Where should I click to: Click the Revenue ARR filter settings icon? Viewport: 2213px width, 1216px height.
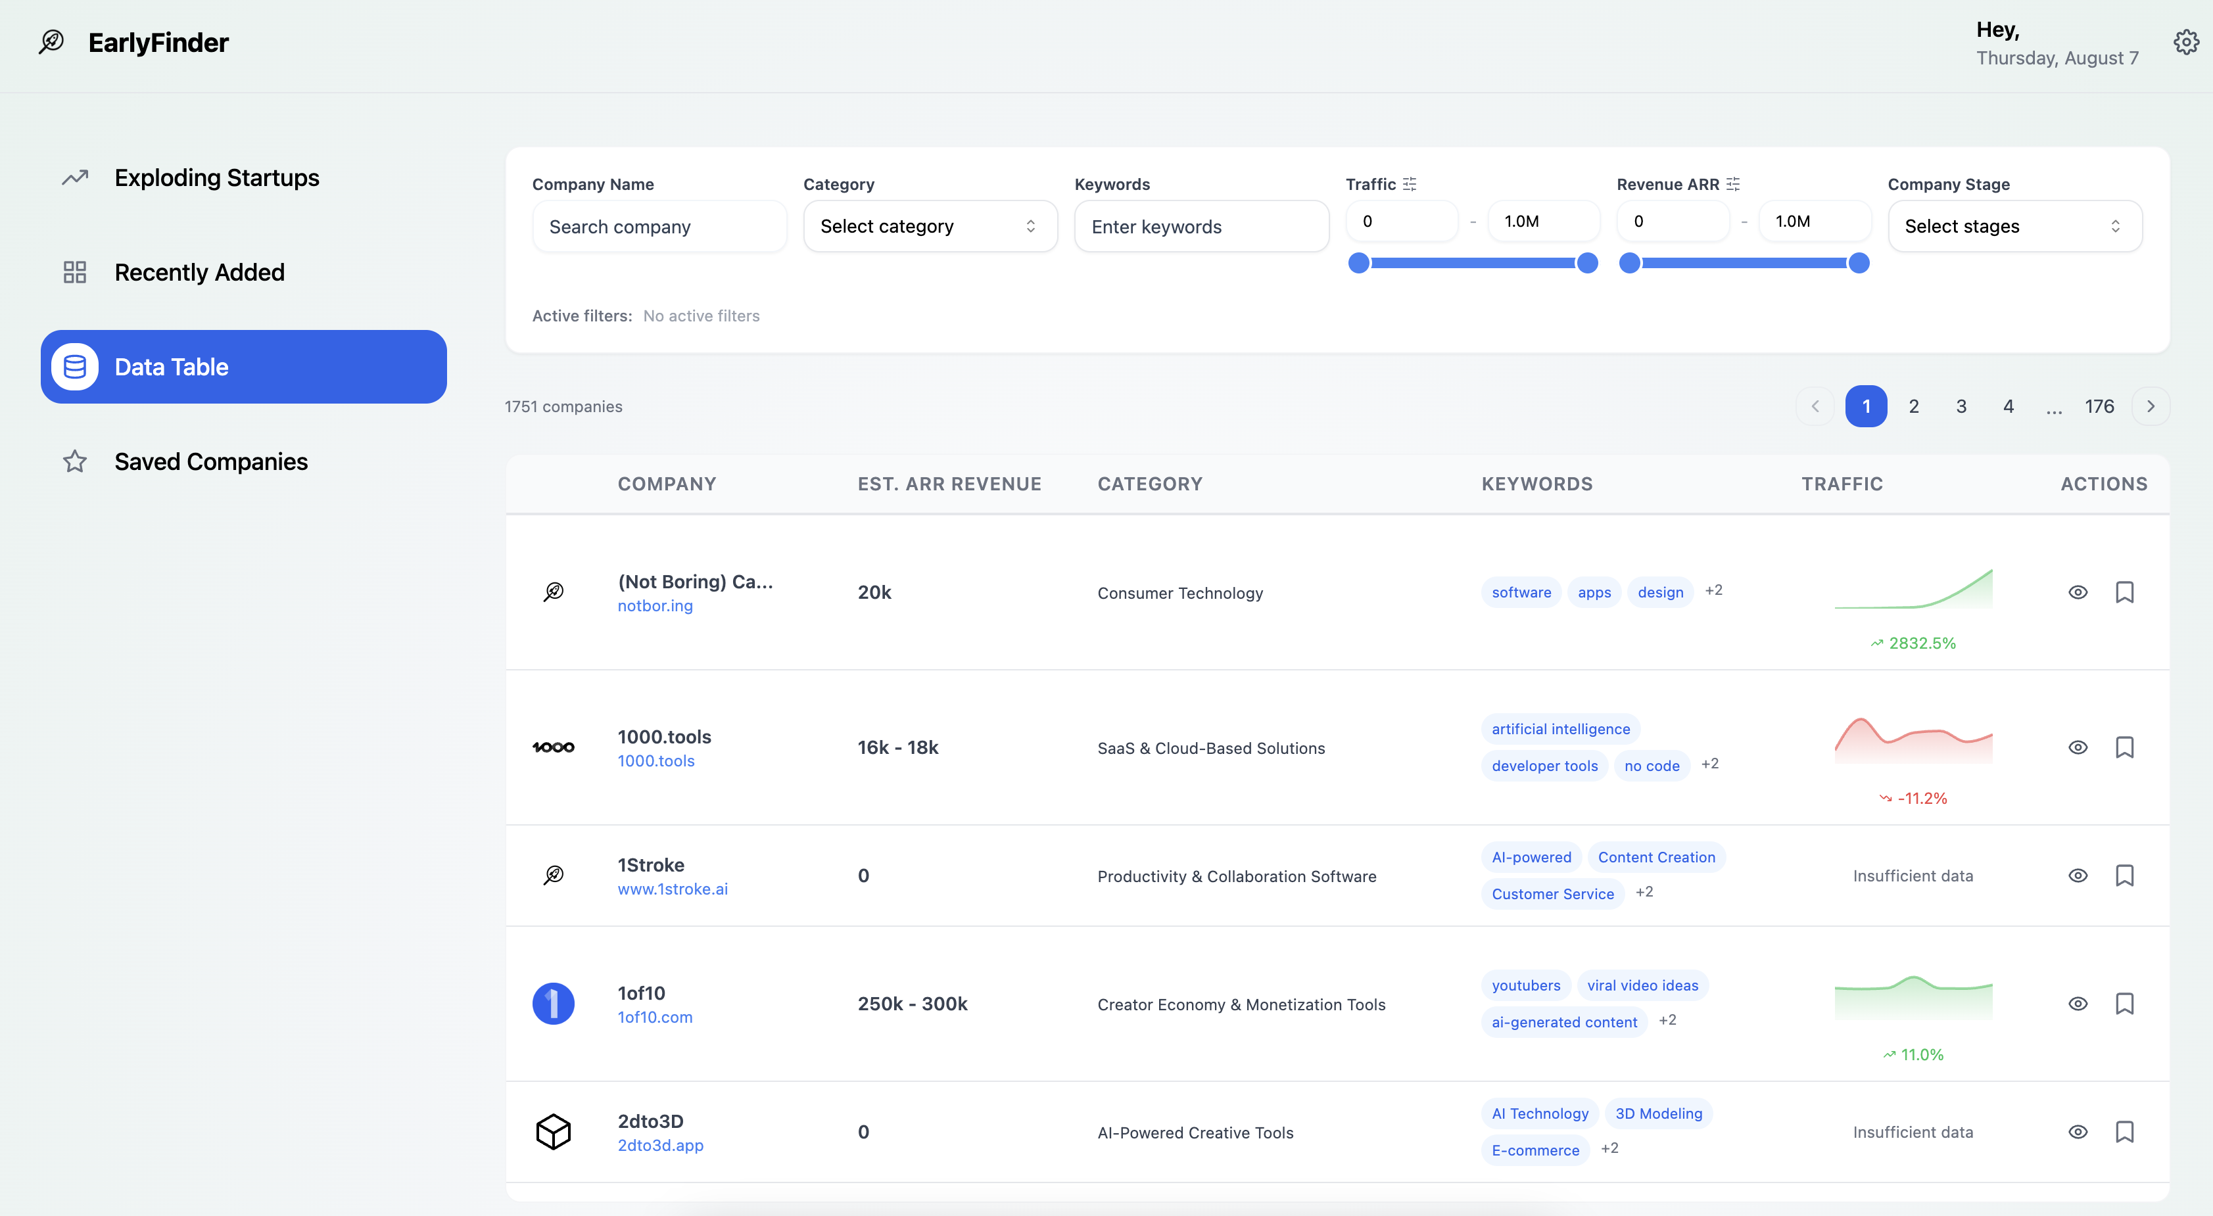pyautogui.click(x=1733, y=184)
